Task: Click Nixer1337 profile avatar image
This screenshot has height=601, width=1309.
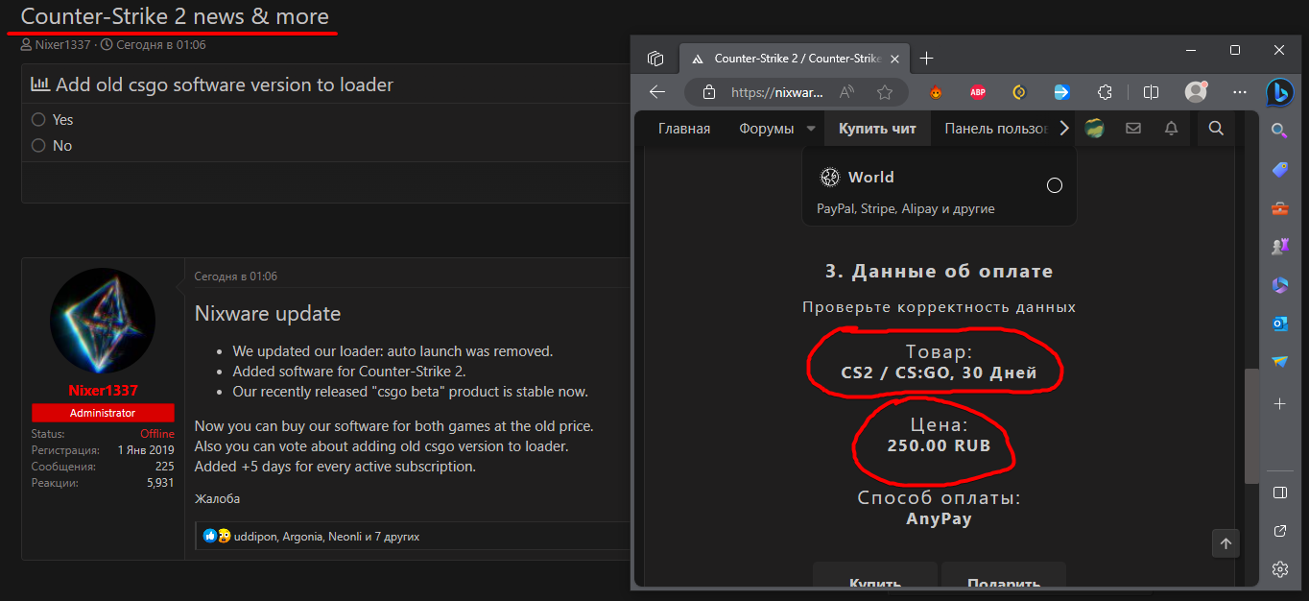Action: [x=103, y=322]
